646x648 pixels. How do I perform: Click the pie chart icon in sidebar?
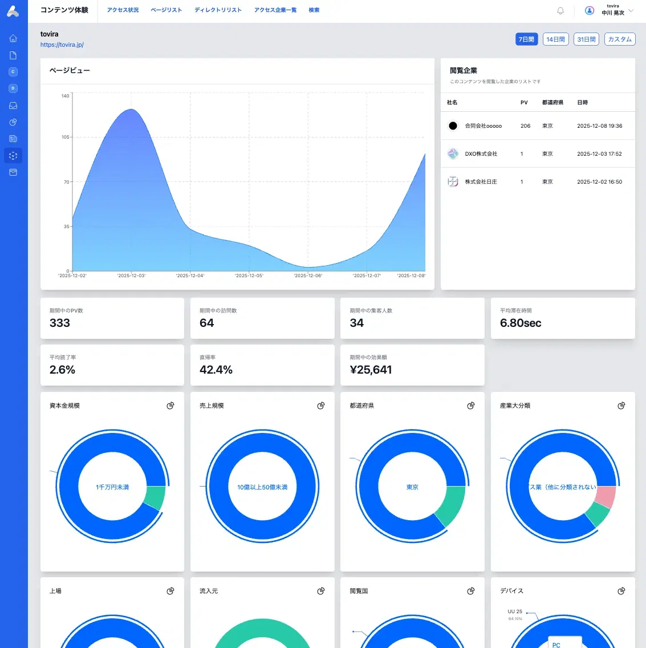13,122
